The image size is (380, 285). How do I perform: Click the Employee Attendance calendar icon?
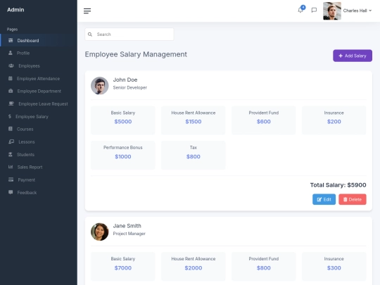point(11,78)
